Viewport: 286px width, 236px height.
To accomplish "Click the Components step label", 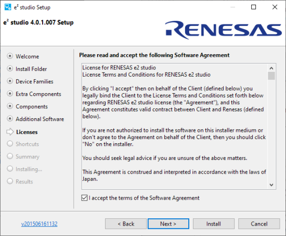I will pyautogui.click(x=32, y=106).
